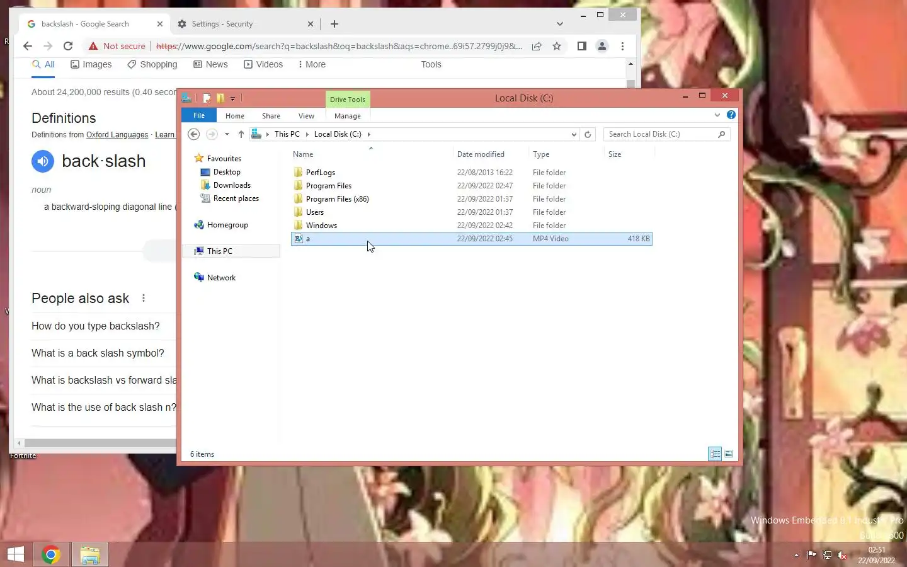Click the Properties icon in Explorer's quick access toolbar
The height and width of the screenshot is (567, 907).
pyautogui.click(x=207, y=98)
